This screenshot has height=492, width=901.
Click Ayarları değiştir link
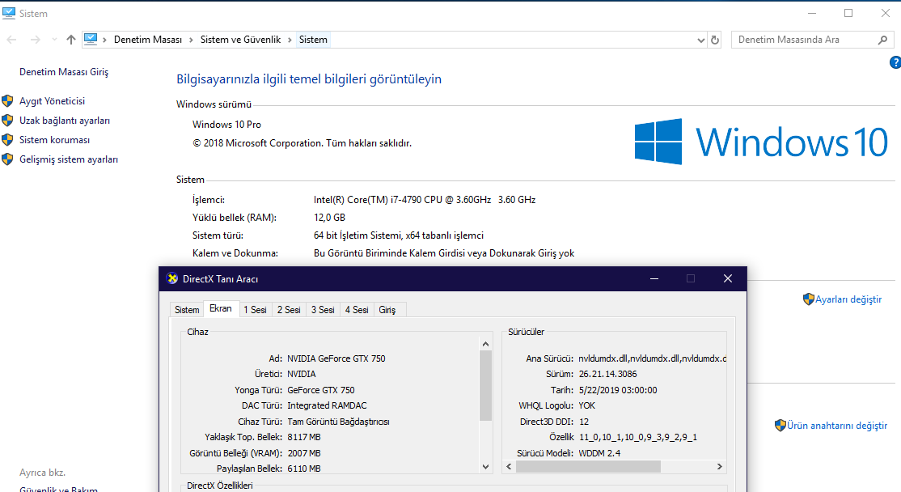coord(848,299)
